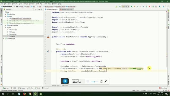Expand the mipmap folder
170x96 pixels.
(x=8, y=34)
